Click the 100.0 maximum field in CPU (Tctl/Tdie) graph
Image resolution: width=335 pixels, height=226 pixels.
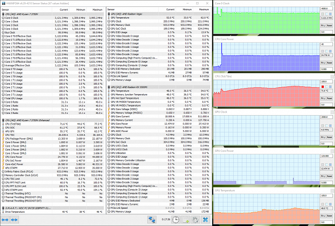(326, 82)
